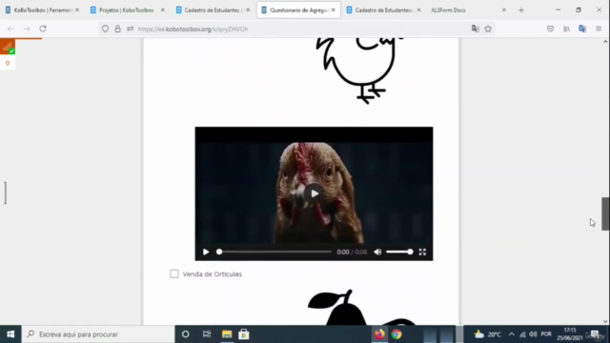
Task: Open the queued records counter showing 0
Action: (8, 63)
